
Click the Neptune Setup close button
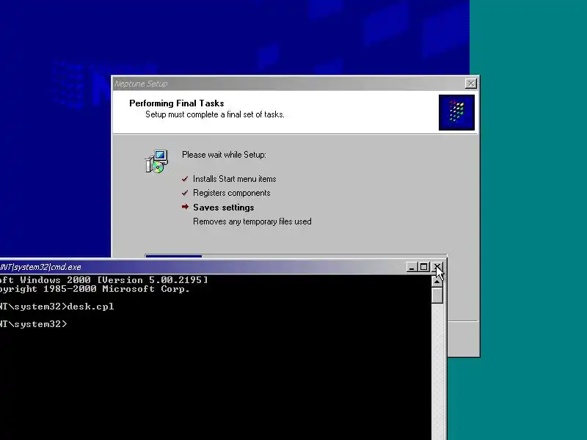(470, 84)
